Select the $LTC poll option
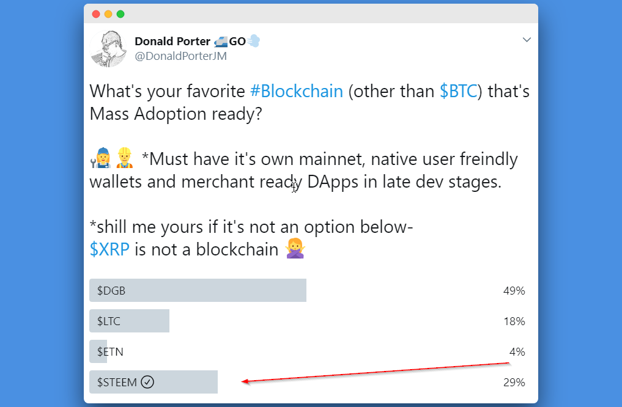This screenshot has width=622, height=407. 129,321
